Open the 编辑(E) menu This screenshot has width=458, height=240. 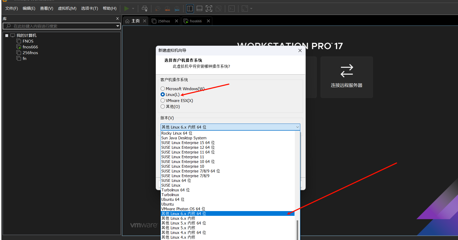29,8
